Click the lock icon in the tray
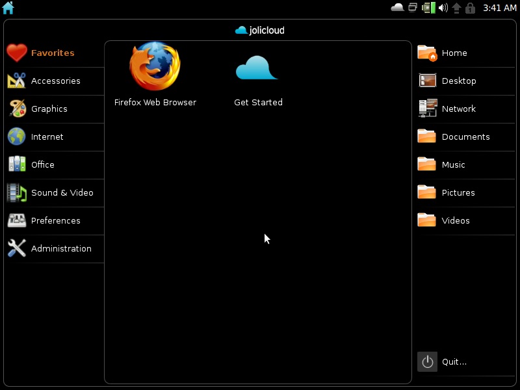 pyautogui.click(x=470, y=8)
